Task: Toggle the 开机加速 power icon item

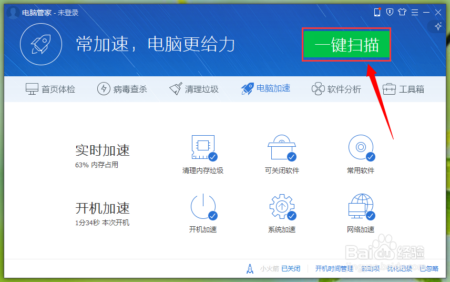Action: coord(203,214)
